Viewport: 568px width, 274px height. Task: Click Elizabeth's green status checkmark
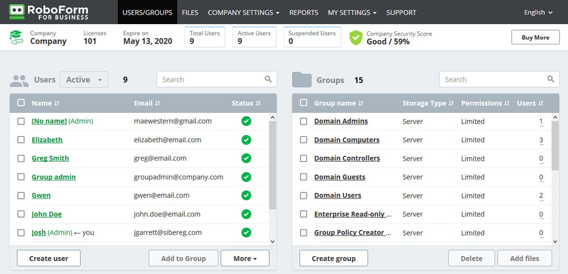coord(246,140)
